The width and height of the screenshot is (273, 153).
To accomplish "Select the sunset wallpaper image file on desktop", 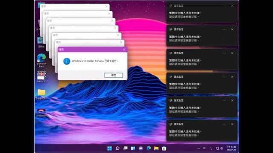I will 41,113.
